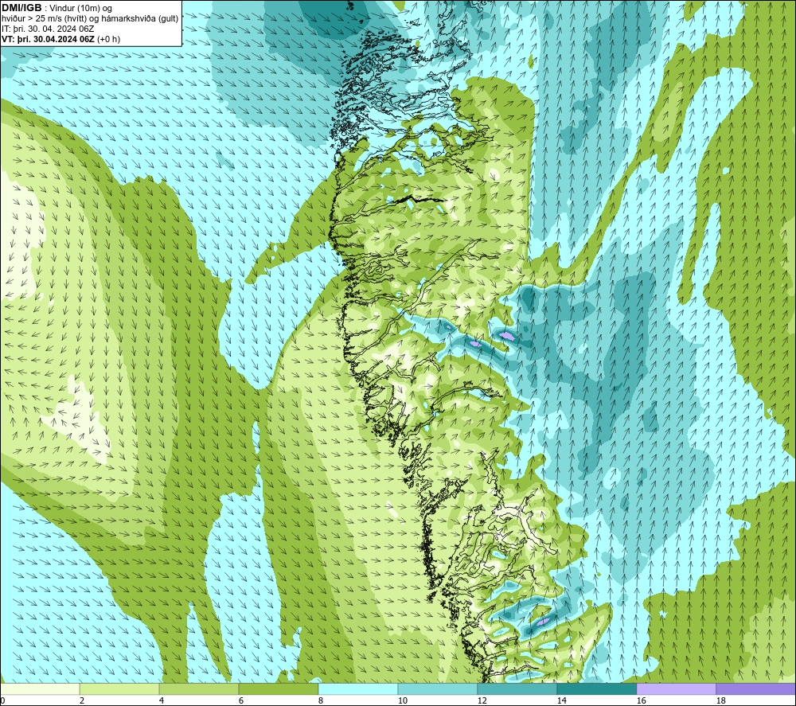
Task: Click the dark teal 14–16 m/s legend swatch
Action: click(x=596, y=689)
